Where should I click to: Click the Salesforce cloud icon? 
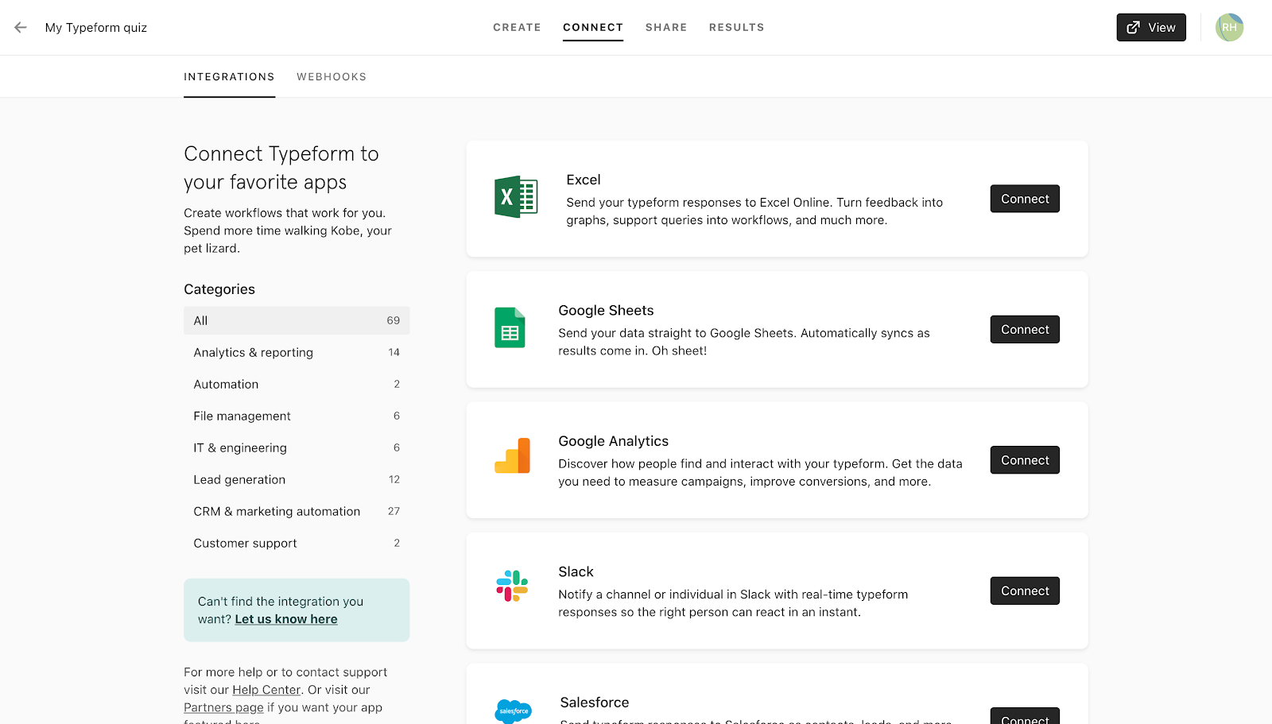[x=514, y=711]
